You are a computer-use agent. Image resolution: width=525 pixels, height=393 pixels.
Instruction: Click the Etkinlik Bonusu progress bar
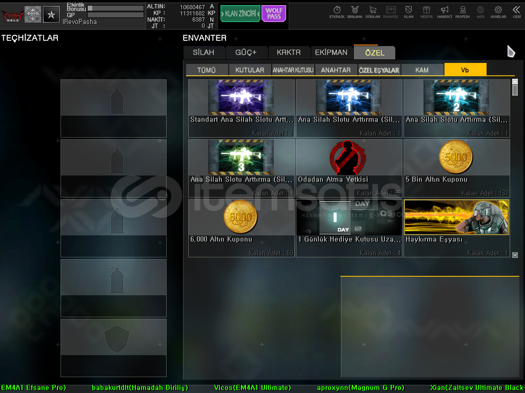tap(115, 8)
